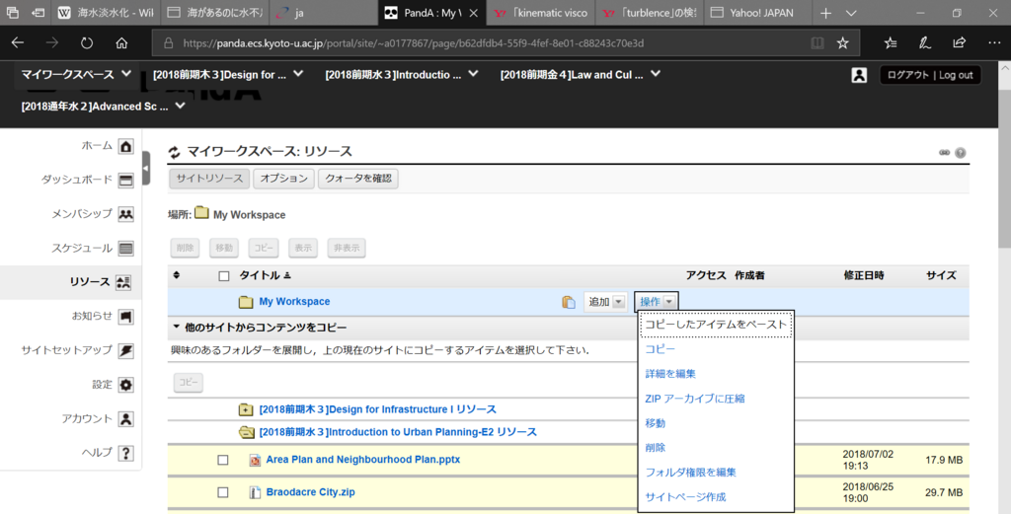Expand the Design for Infrastructure I folder icon
Viewport: 1011px width, 514px height.
pyautogui.click(x=245, y=409)
